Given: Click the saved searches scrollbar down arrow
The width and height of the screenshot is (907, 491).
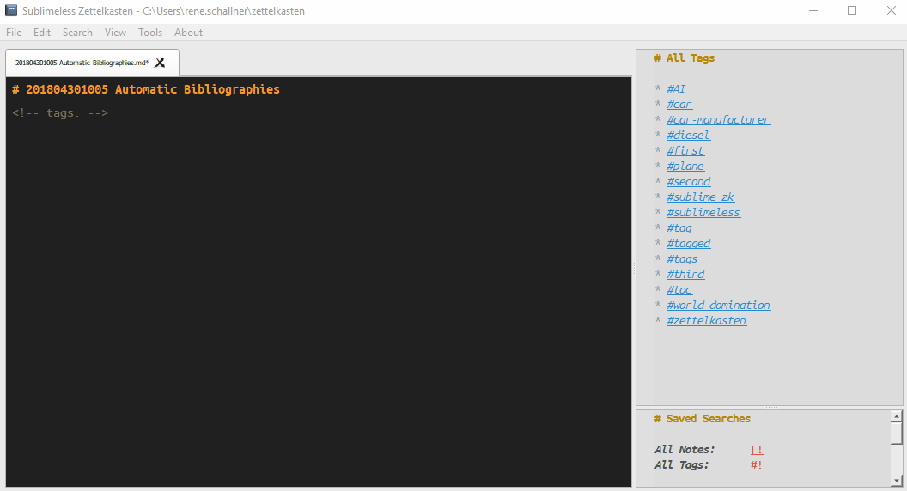Looking at the screenshot, I should (896, 480).
